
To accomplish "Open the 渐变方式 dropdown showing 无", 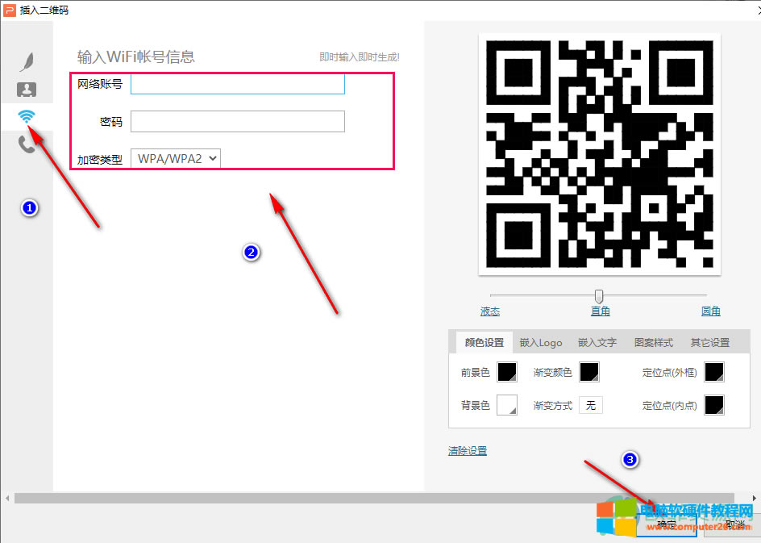I will (x=591, y=405).
